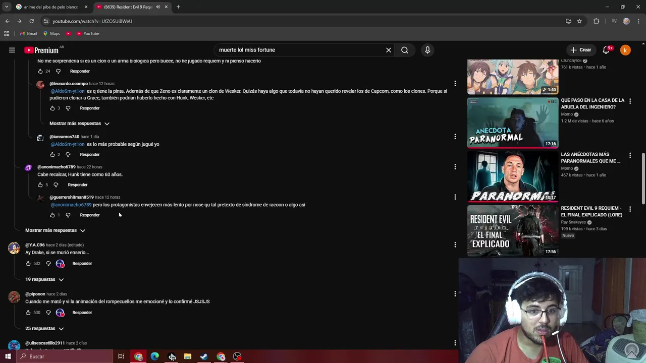Click the address bar URL
Viewport: 646px width, 363px height.
[x=92, y=21]
